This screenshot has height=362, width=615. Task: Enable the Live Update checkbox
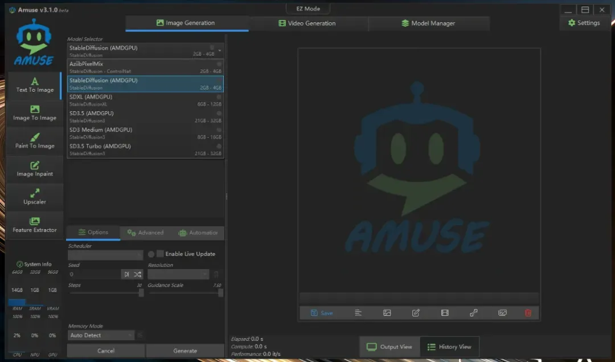(x=161, y=254)
